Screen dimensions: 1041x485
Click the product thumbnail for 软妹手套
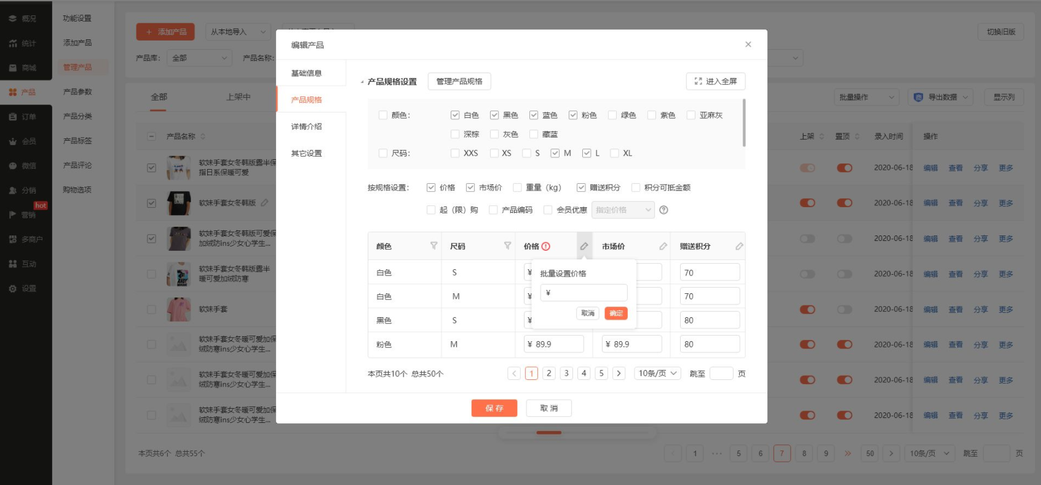tap(179, 309)
